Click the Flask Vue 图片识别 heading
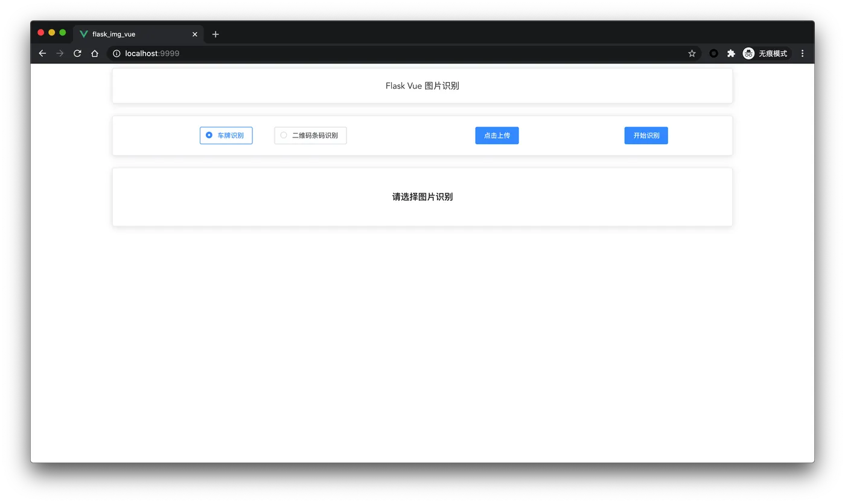 [x=422, y=86]
